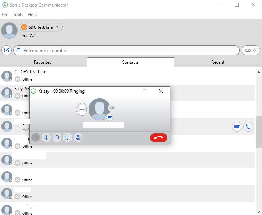Click the user profile avatar at top

(x=9, y=30)
